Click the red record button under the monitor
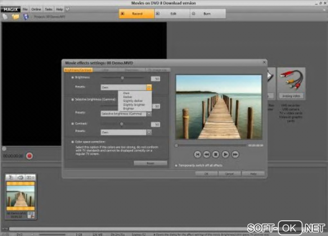The width and height of the screenshot is (328, 236). click(29, 156)
